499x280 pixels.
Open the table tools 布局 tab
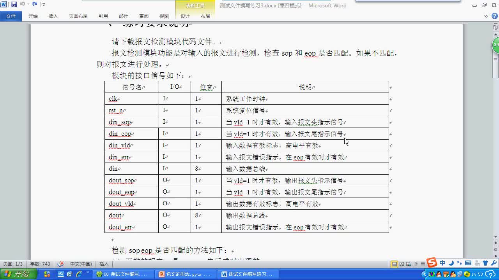[x=205, y=16]
